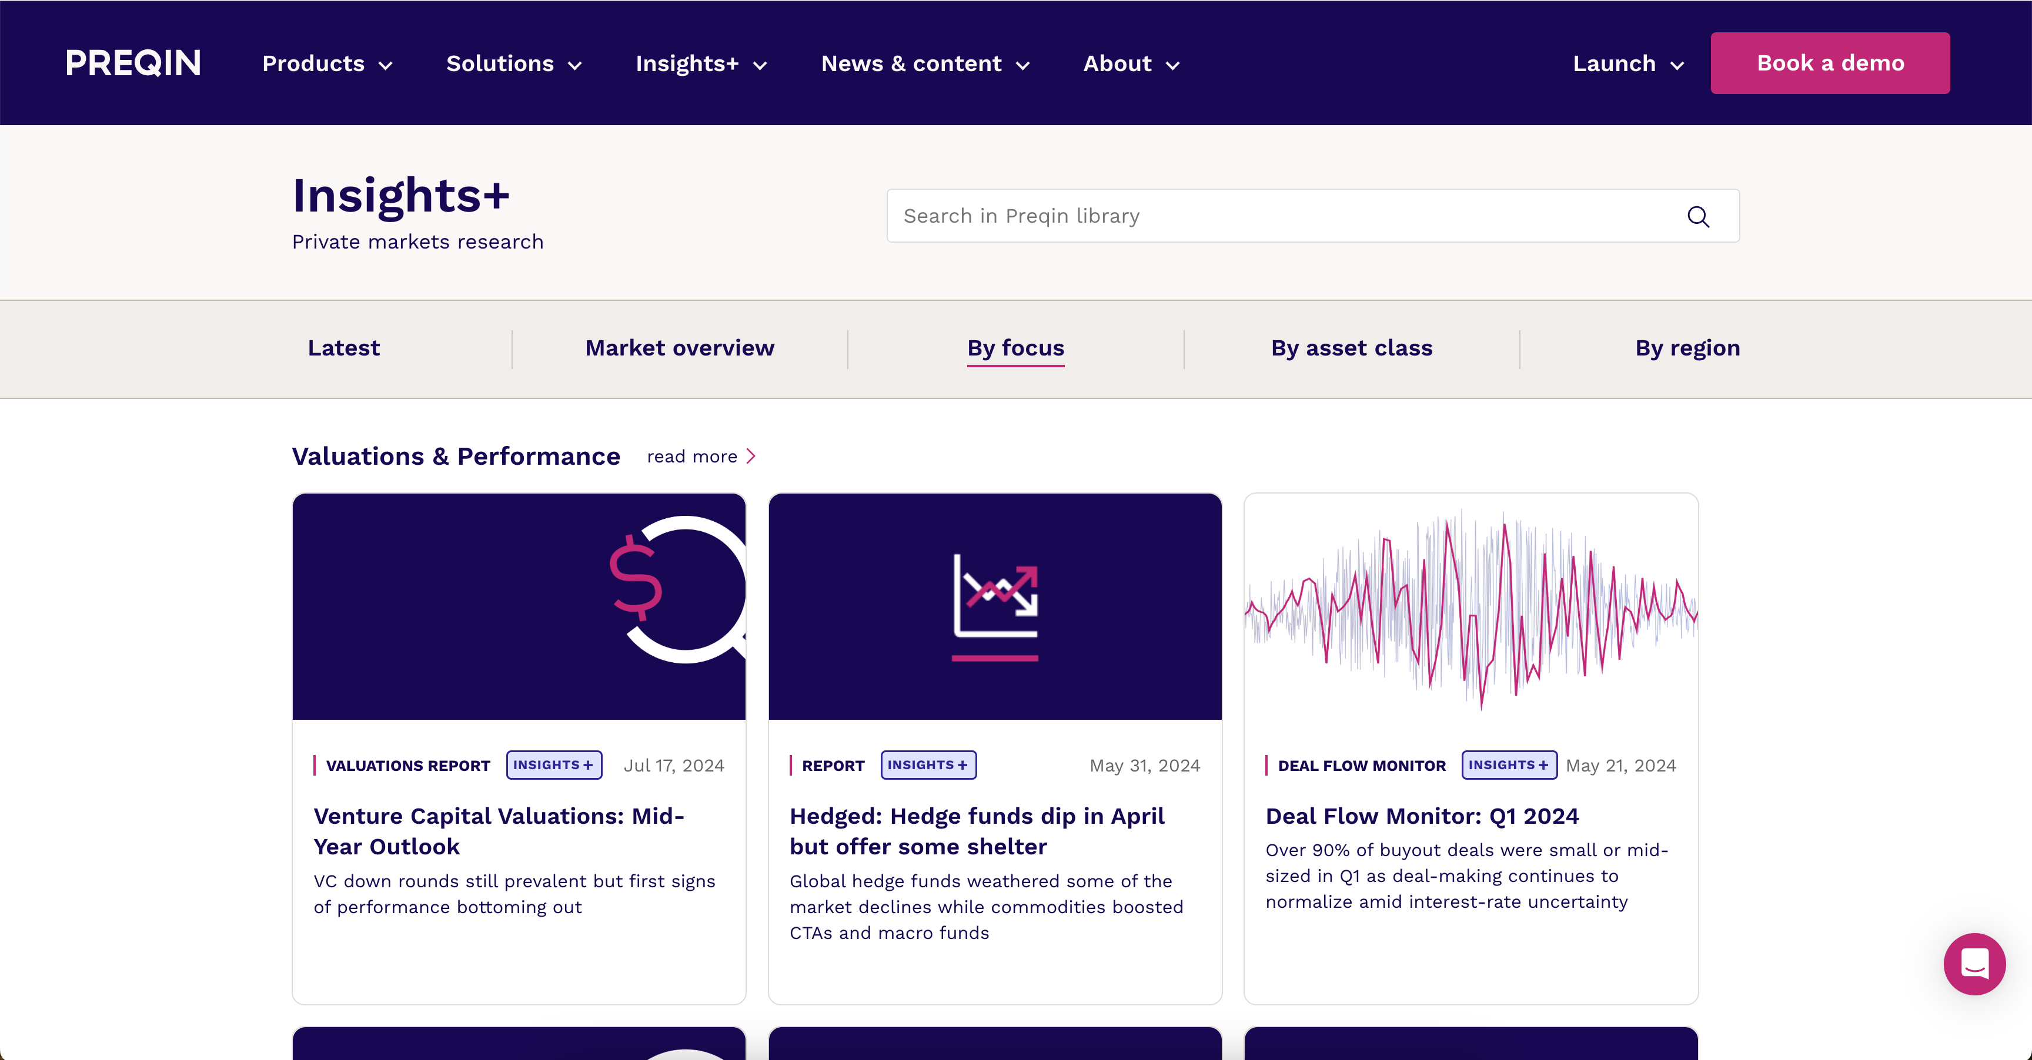Viewport: 2032px width, 1060px height.
Task: Click the hedge fund chart thumbnail image
Action: [995, 607]
